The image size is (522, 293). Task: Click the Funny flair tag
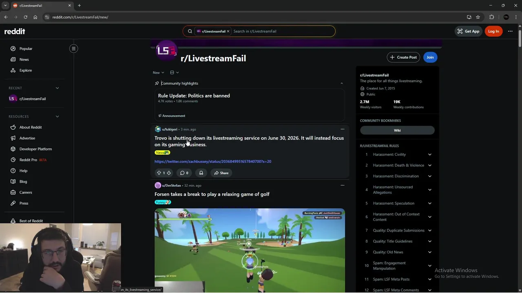coord(163,202)
